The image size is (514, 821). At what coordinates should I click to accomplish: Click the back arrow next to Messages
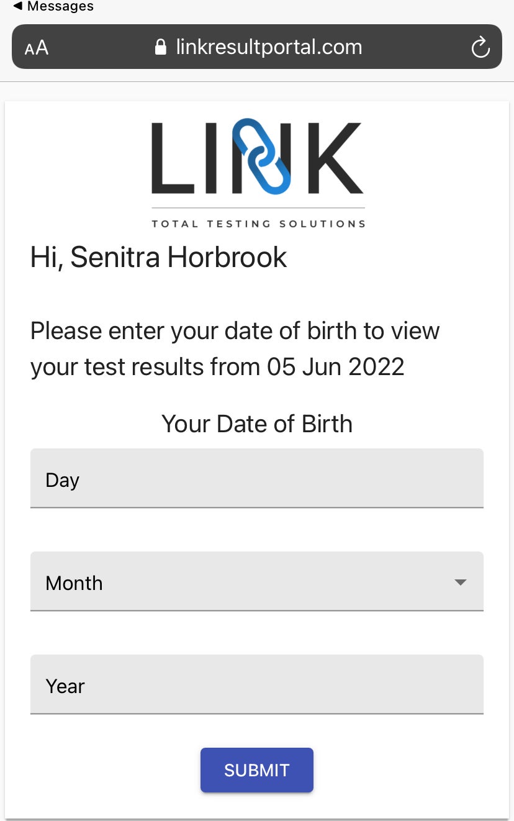click(x=17, y=7)
